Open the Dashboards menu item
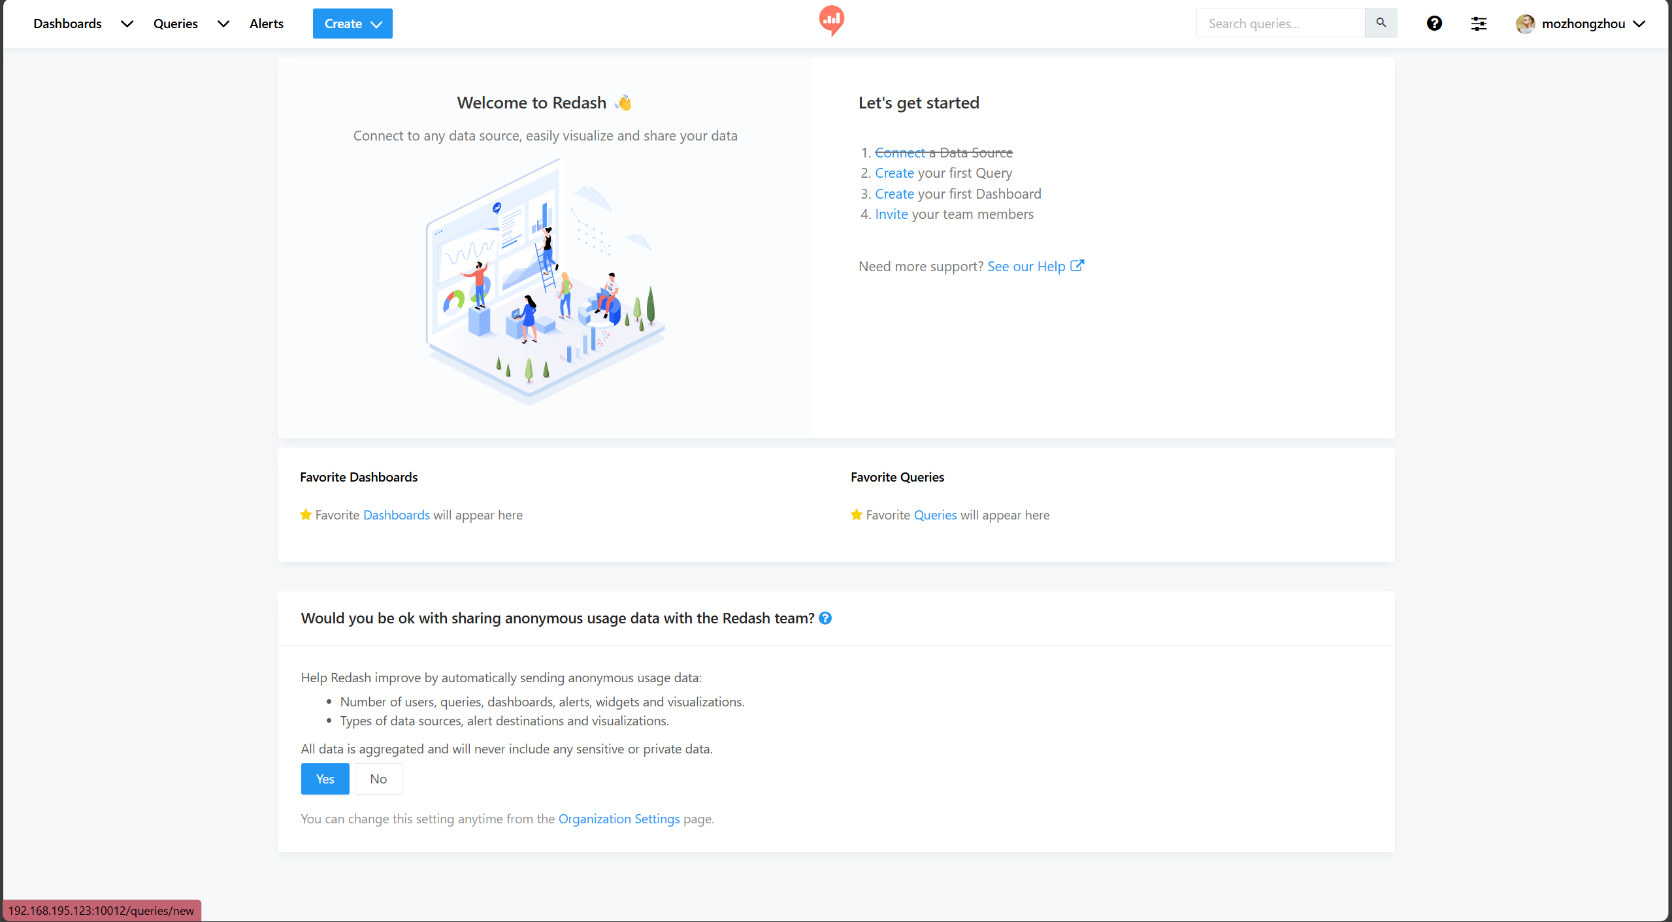 click(67, 24)
